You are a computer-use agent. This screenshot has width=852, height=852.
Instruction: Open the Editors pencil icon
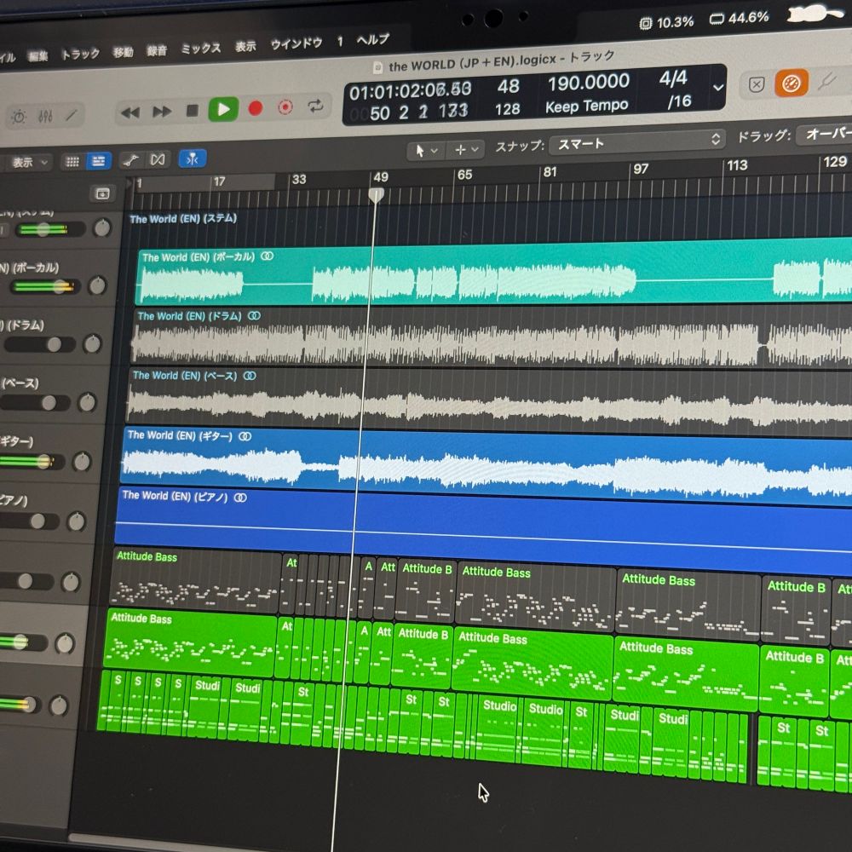pos(72,115)
